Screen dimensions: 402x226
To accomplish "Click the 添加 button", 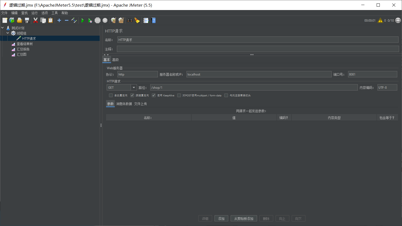I will 221,219.
